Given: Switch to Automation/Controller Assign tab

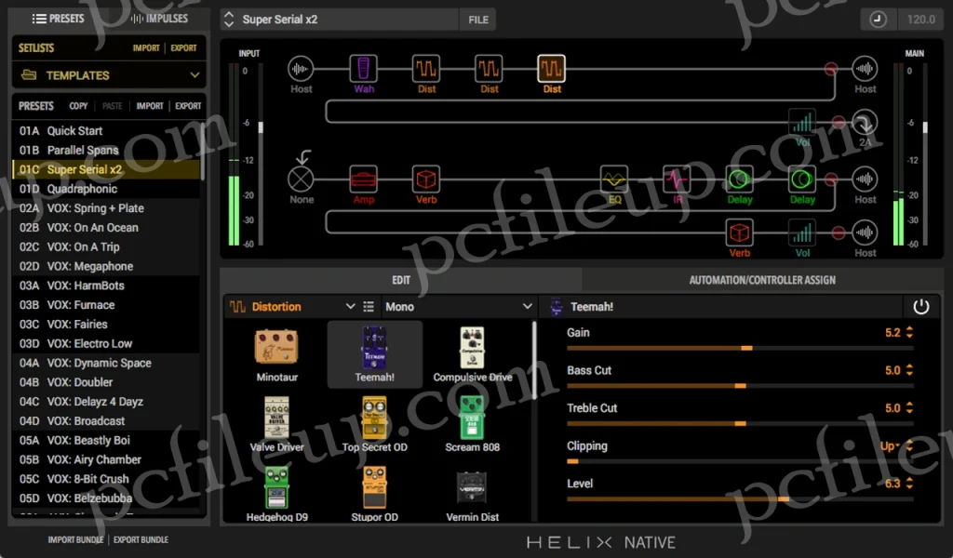Looking at the screenshot, I should [761, 280].
